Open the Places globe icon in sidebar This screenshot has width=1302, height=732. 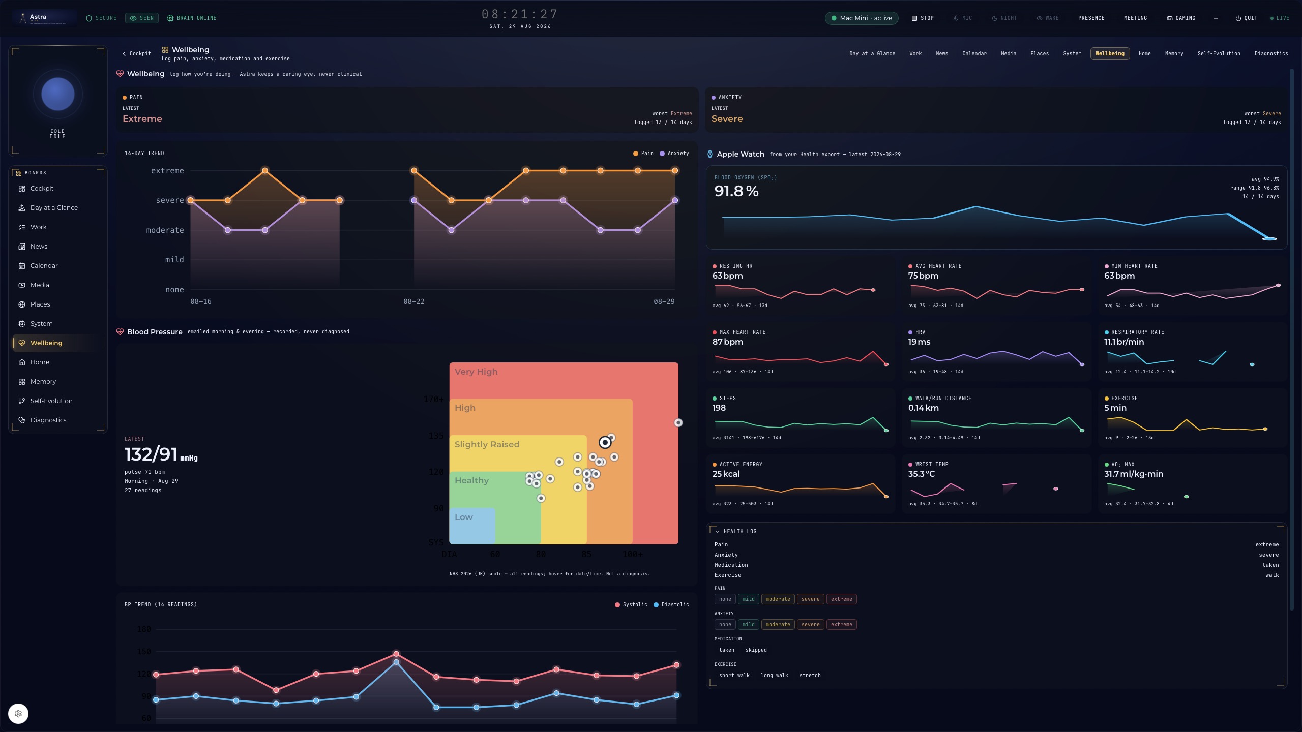click(x=22, y=304)
